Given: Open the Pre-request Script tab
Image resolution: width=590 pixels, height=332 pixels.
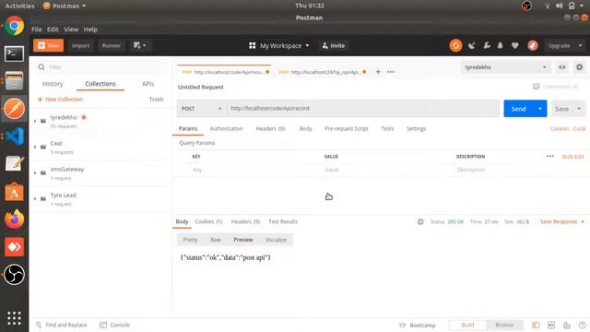Looking at the screenshot, I should [347, 129].
